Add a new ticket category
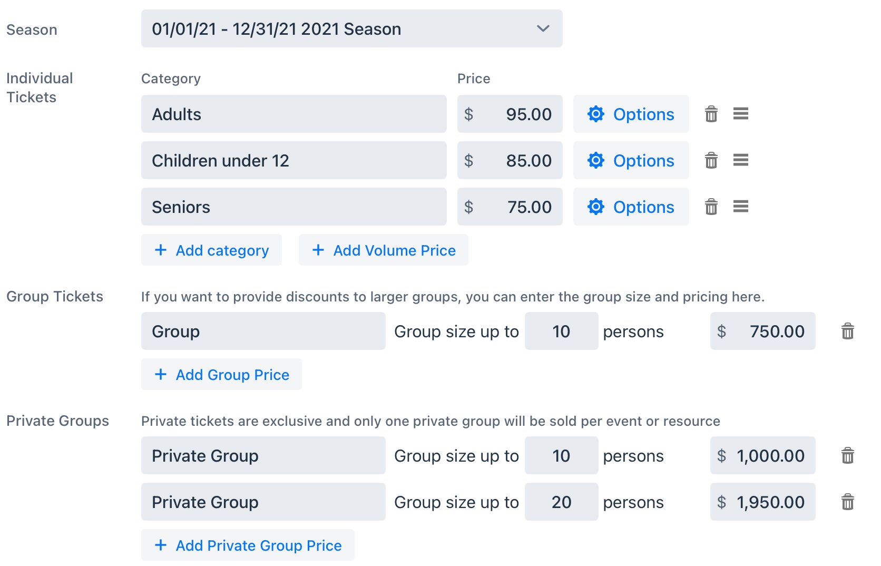The height and width of the screenshot is (566, 881). click(211, 250)
